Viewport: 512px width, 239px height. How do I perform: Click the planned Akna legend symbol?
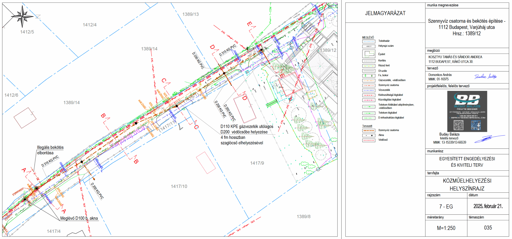pos(368,135)
